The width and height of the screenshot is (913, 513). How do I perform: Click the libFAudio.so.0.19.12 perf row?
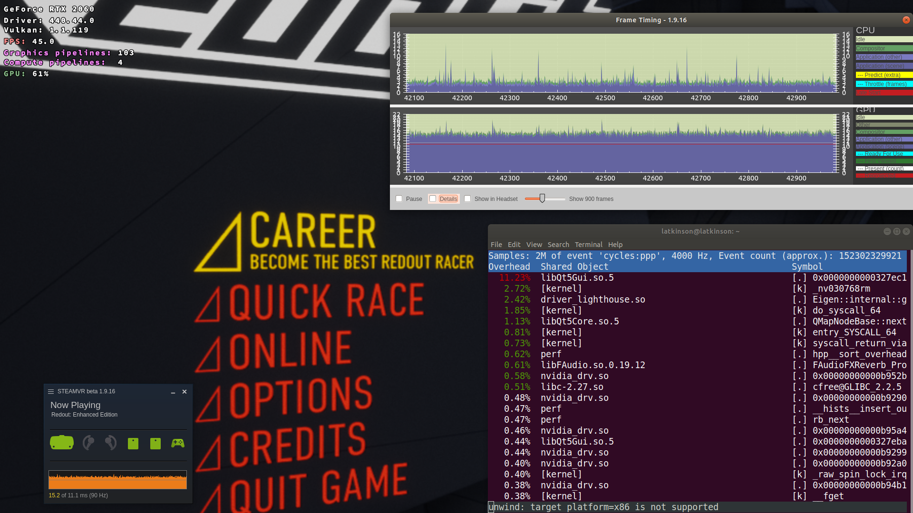pyautogui.click(x=698, y=365)
